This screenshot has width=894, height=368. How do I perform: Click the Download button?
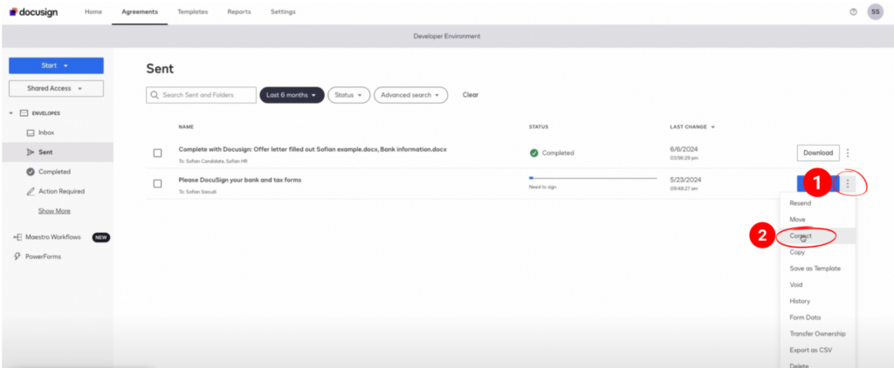point(818,153)
